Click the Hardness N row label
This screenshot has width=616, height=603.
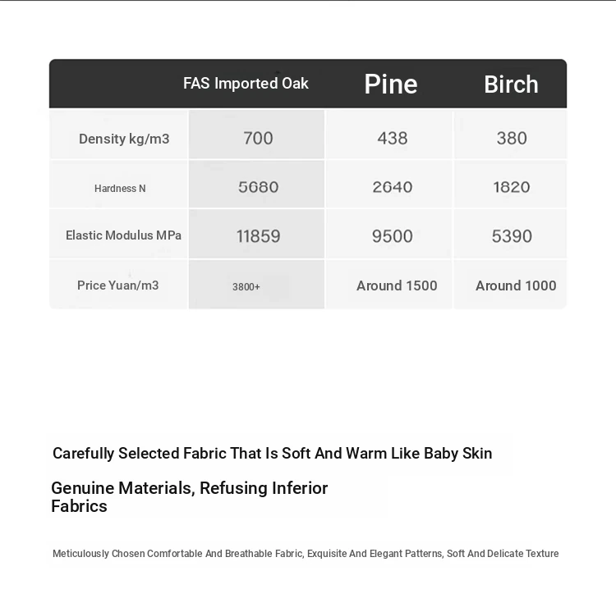120,189
